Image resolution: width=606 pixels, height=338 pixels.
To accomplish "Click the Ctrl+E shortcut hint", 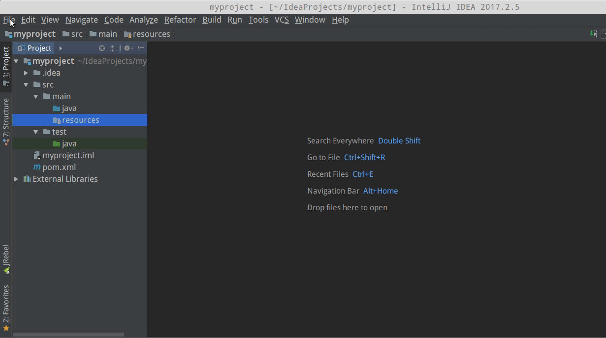I will click(363, 174).
